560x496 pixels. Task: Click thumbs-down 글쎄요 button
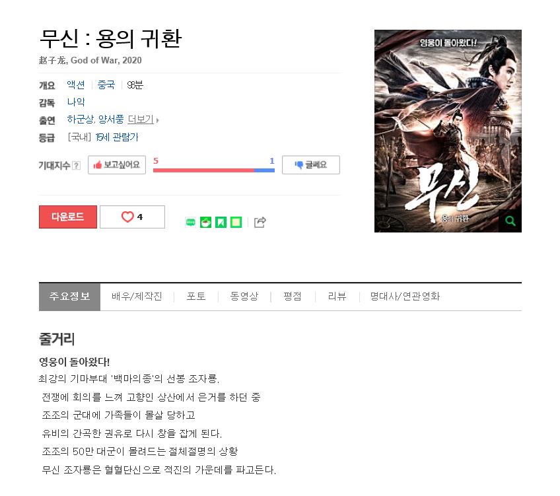311,165
